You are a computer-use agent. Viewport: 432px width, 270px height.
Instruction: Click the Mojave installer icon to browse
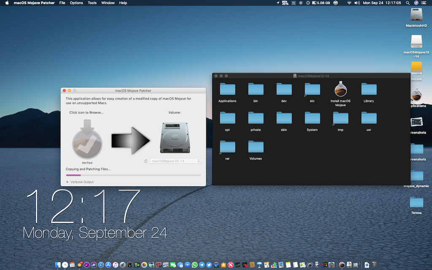[x=87, y=139]
